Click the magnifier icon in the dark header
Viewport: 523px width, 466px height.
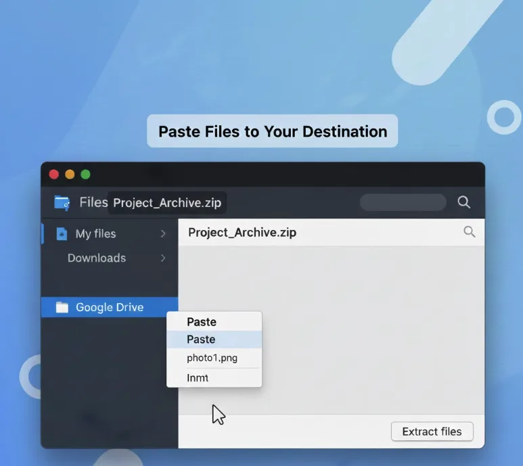[463, 202]
